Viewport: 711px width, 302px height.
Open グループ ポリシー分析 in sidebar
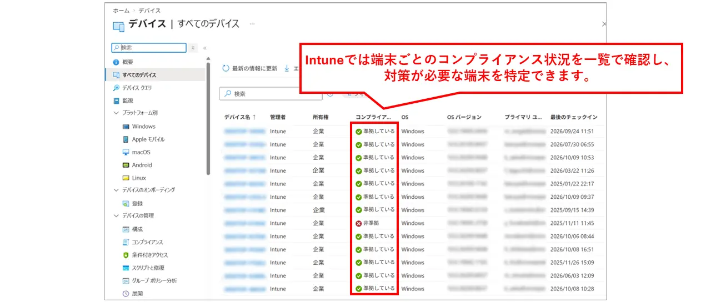[154, 281]
